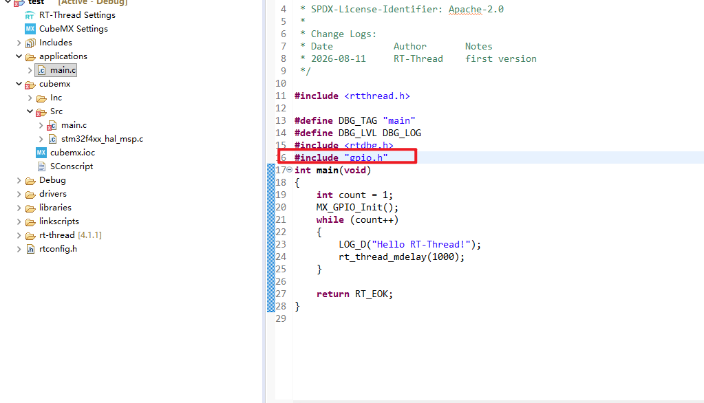
Task: Click the stm32f4xx_hal_msp.c file icon
Action: pyautogui.click(x=52, y=139)
